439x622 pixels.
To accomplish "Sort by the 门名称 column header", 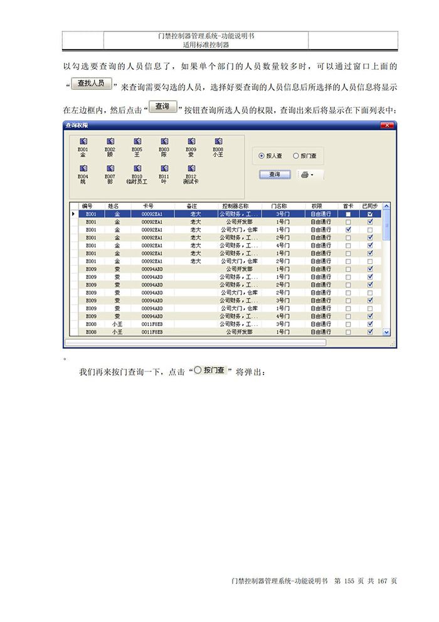I will pos(279,206).
